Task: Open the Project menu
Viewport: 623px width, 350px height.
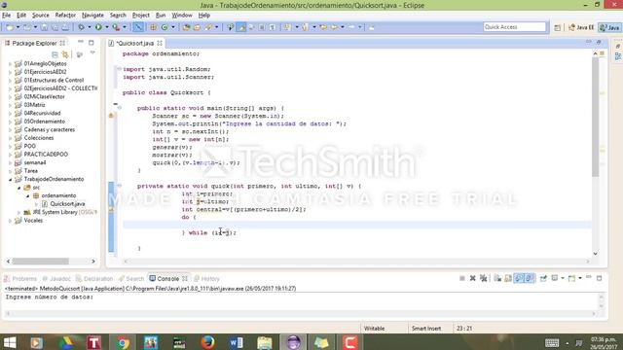Action: pos(140,16)
